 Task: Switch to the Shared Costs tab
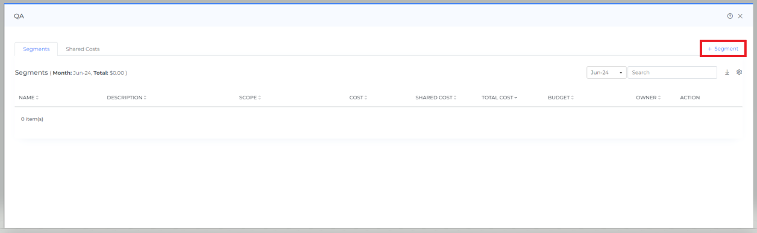tap(83, 49)
